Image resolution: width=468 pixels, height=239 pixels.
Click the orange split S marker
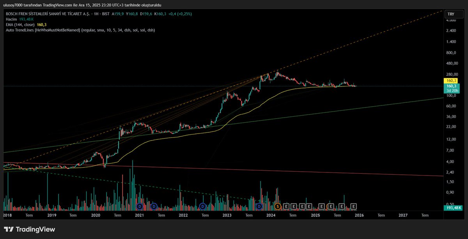pyautogui.click(x=278, y=206)
